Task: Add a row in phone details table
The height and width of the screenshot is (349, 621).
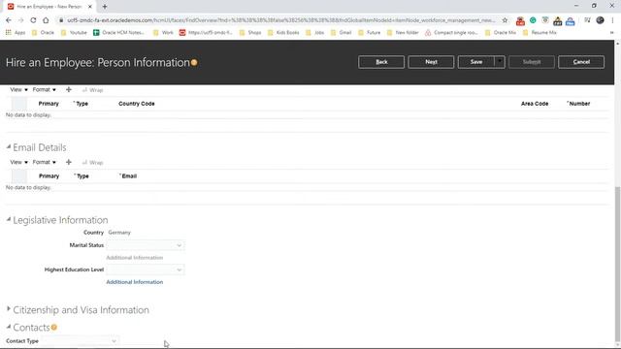Action: [69, 90]
